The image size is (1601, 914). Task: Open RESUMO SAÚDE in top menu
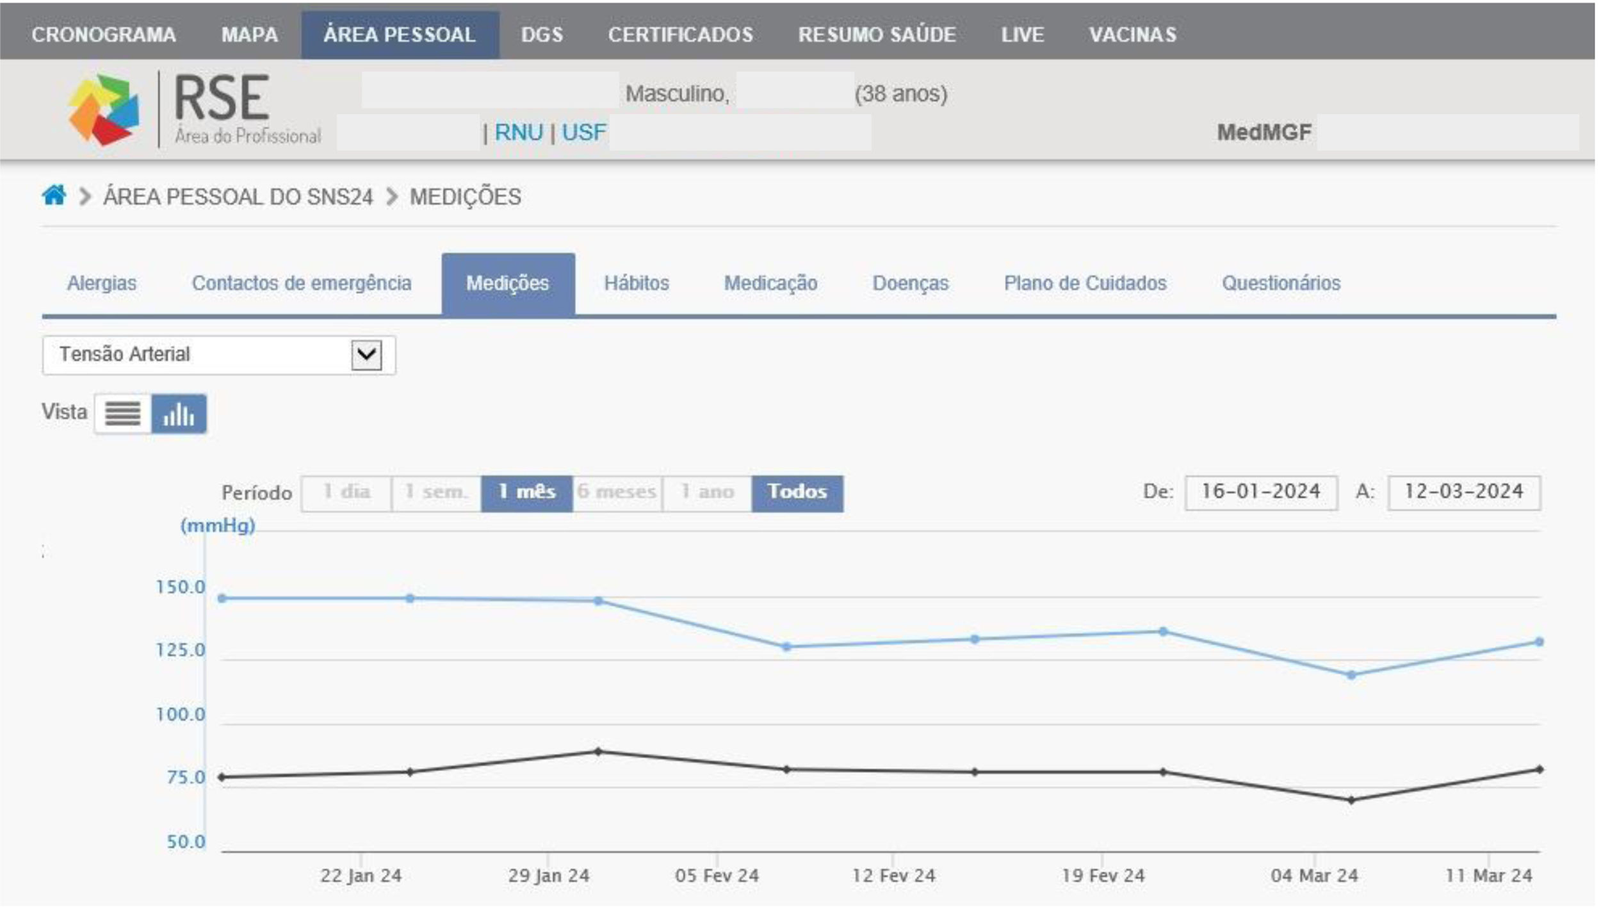(x=877, y=35)
